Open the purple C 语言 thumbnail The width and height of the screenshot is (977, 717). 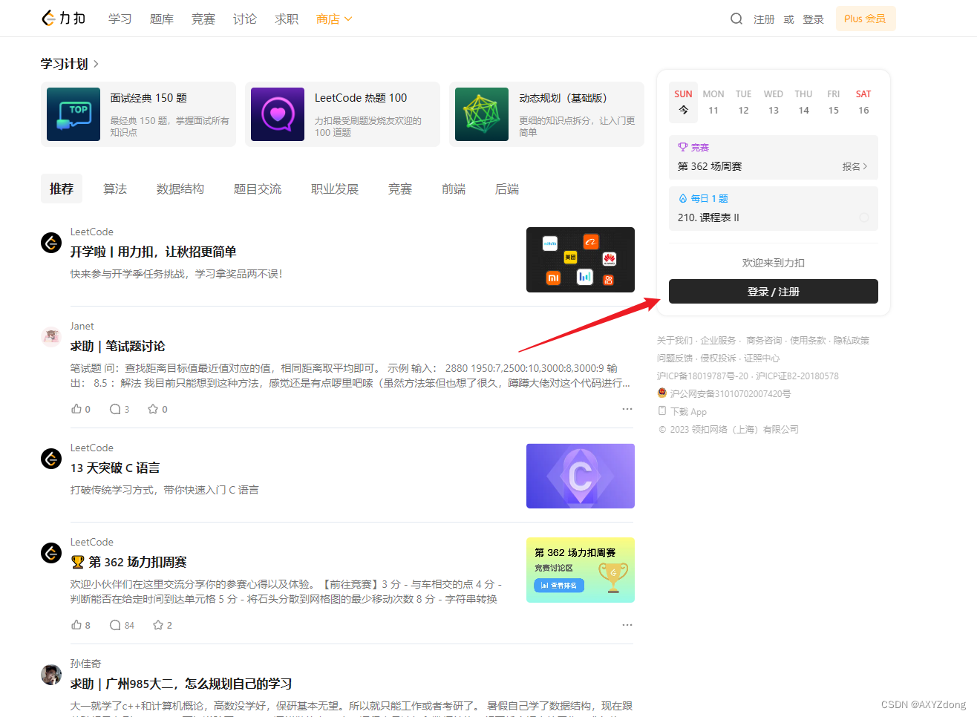tap(581, 476)
